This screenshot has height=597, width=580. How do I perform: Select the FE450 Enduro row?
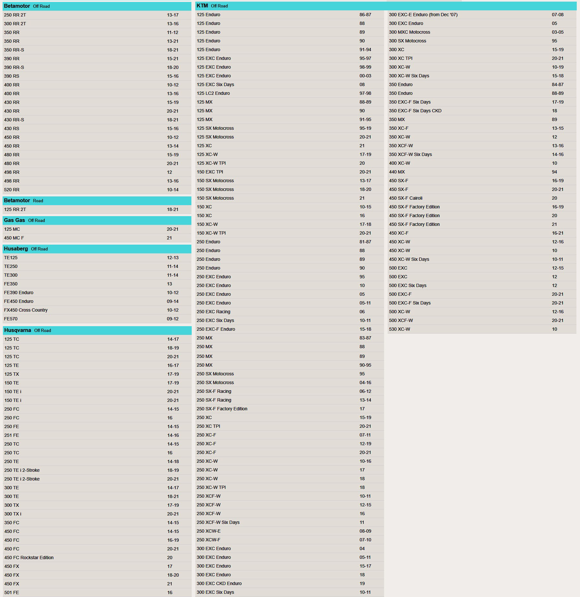tap(97, 301)
